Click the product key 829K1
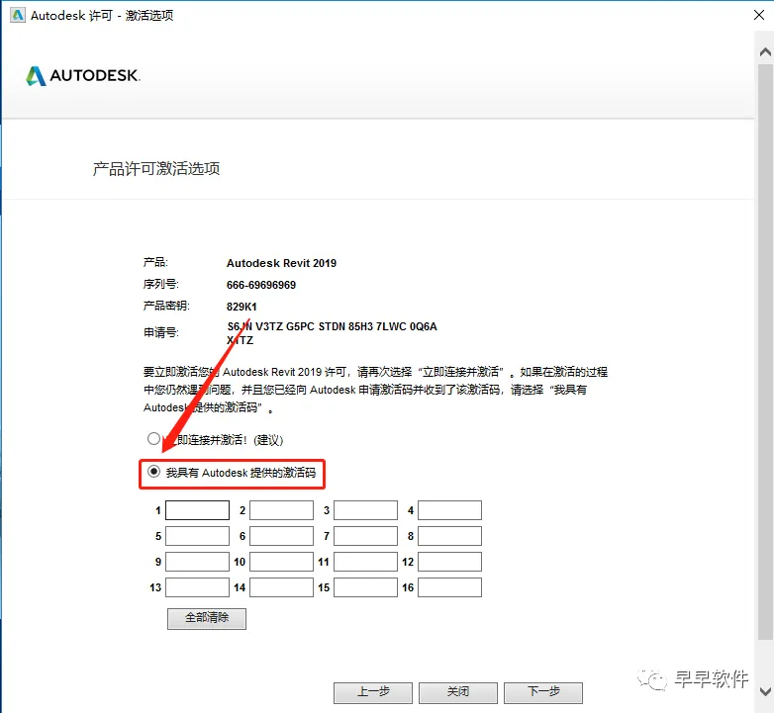Image resolution: width=774 pixels, height=713 pixels. pos(242,307)
